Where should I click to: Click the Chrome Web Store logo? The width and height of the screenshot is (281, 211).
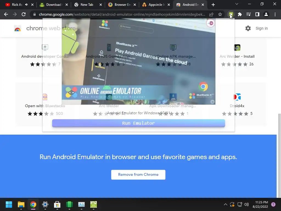pyautogui.click(x=18, y=28)
